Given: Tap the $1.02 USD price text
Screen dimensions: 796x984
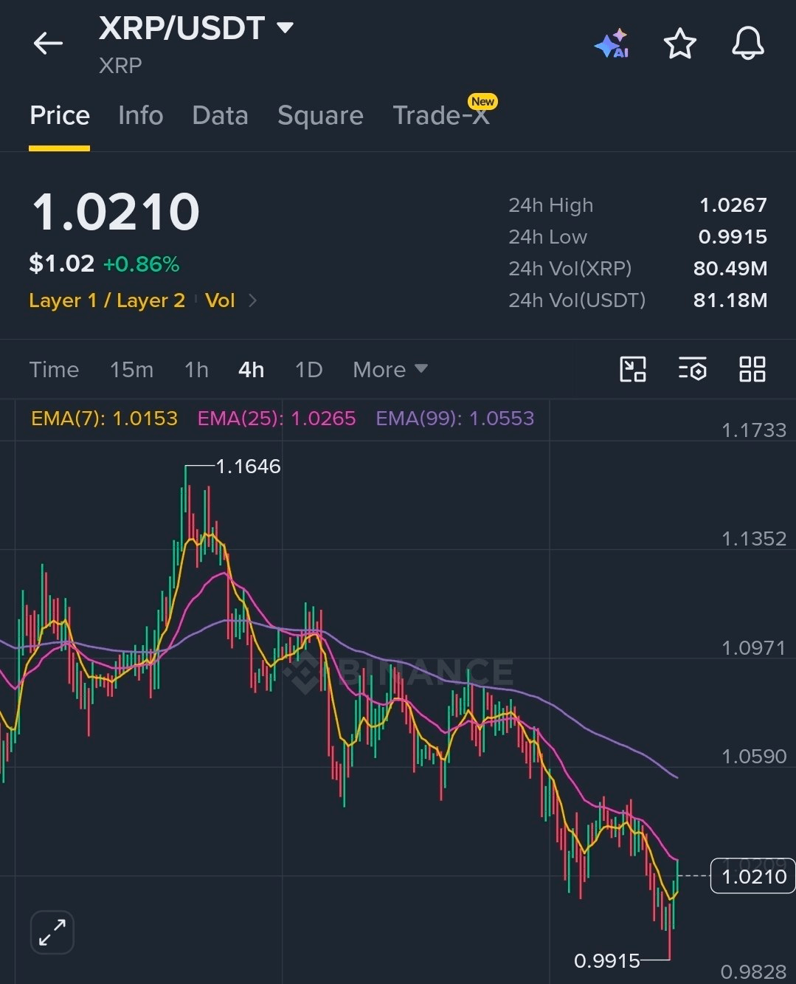Looking at the screenshot, I should 61,264.
